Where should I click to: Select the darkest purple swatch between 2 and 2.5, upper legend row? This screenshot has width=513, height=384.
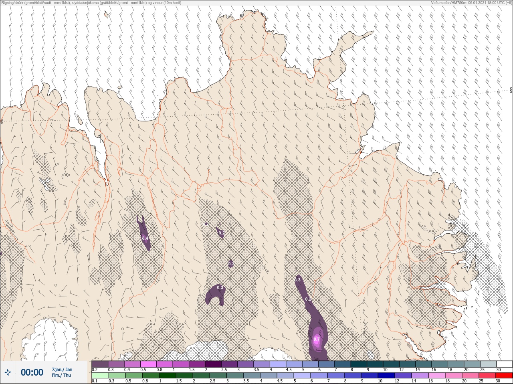coord(213,364)
